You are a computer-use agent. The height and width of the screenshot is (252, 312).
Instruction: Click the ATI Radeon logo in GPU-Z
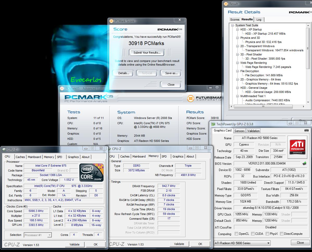(297, 147)
